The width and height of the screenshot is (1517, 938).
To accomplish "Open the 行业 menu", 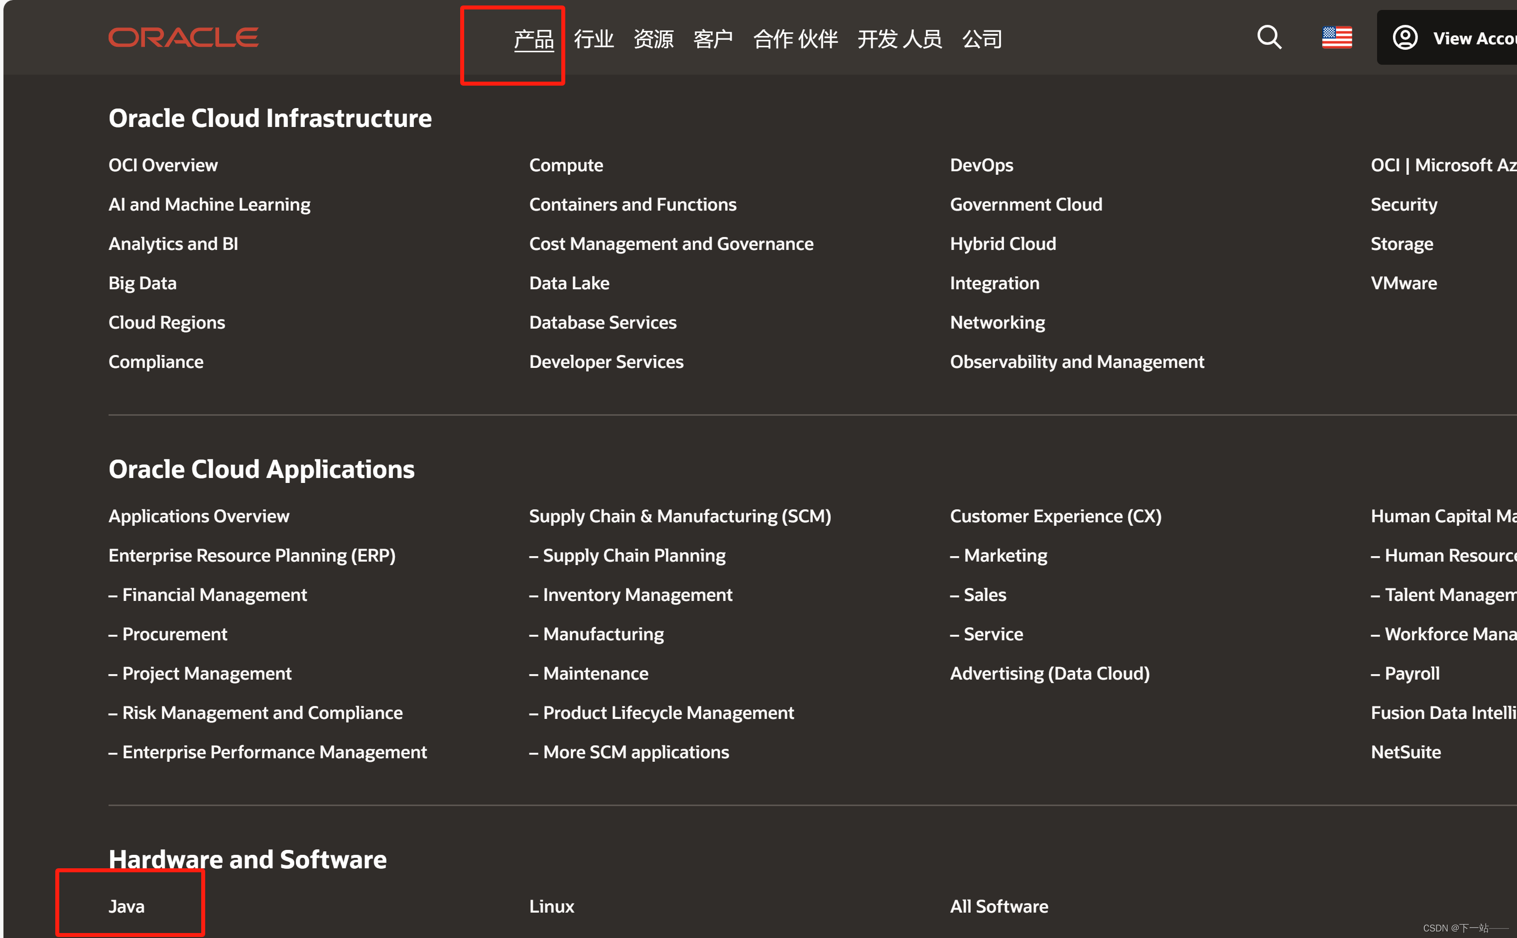I will (593, 39).
